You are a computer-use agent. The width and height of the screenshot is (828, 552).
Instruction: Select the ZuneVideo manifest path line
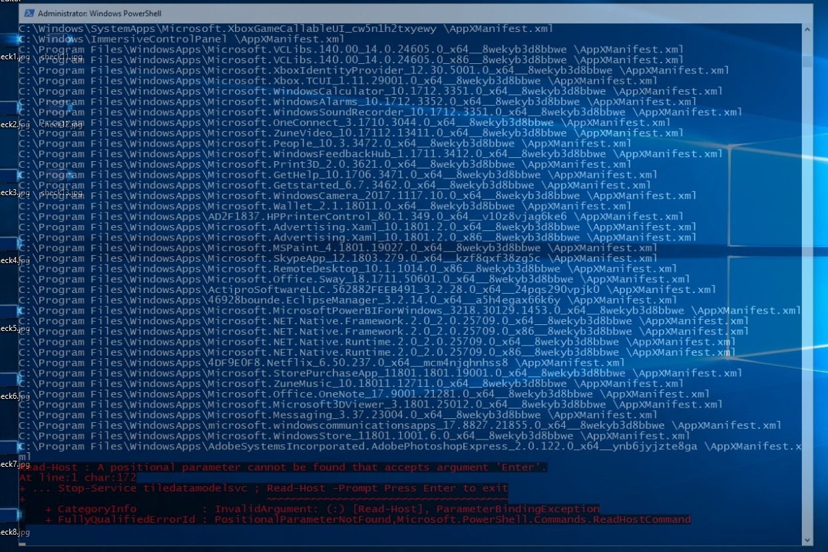pos(351,133)
